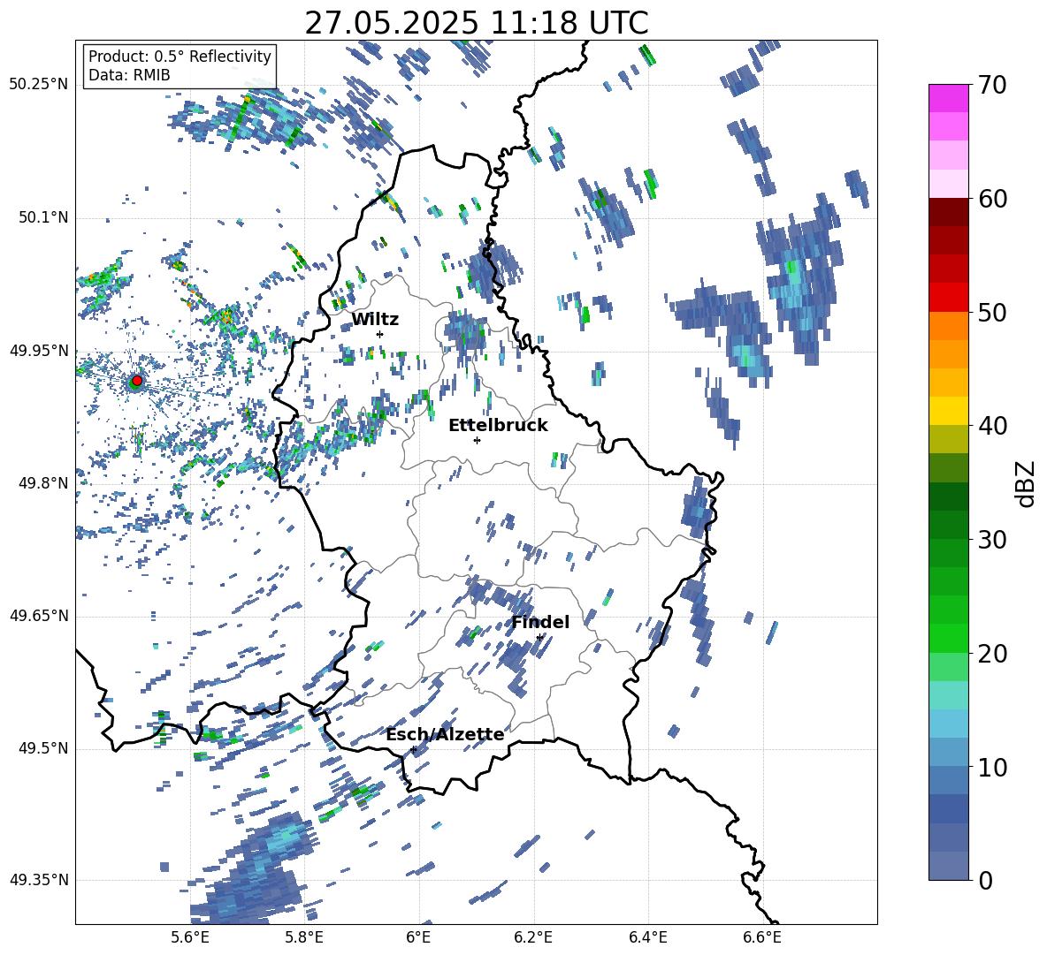Click the colorbar value 20

[992, 654]
